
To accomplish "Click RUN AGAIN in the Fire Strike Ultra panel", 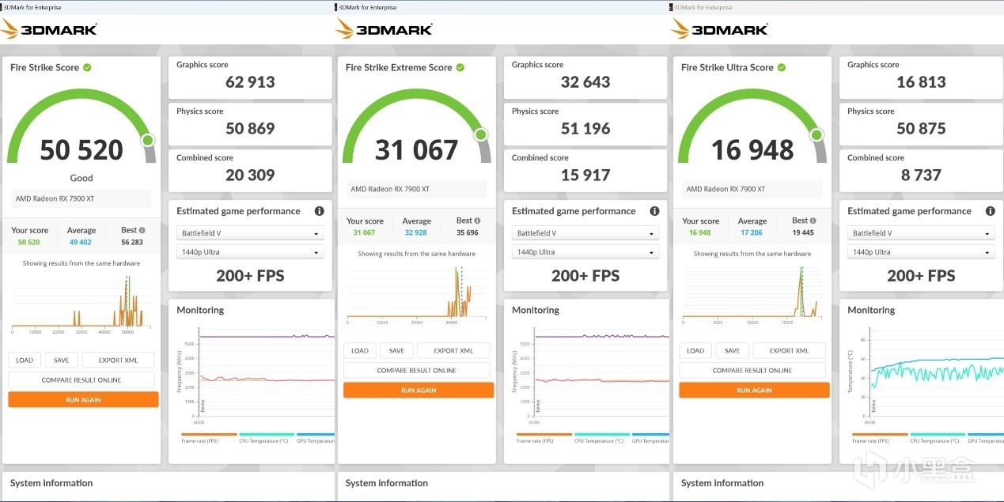I will click(x=754, y=391).
